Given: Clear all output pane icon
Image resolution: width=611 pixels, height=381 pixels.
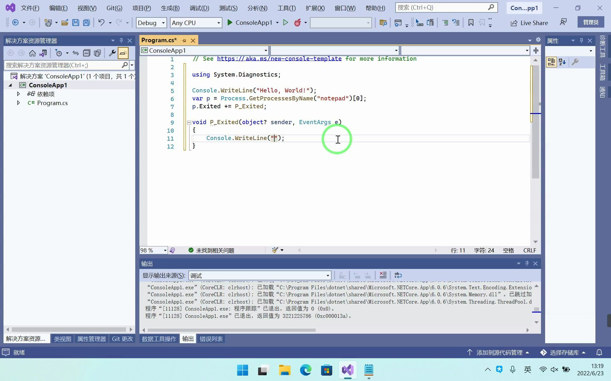Looking at the screenshot, I should point(383,275).
